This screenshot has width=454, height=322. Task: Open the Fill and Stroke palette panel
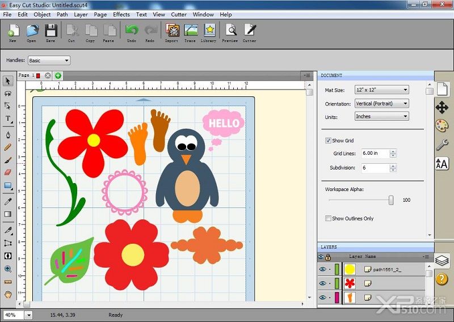point(442,126)
